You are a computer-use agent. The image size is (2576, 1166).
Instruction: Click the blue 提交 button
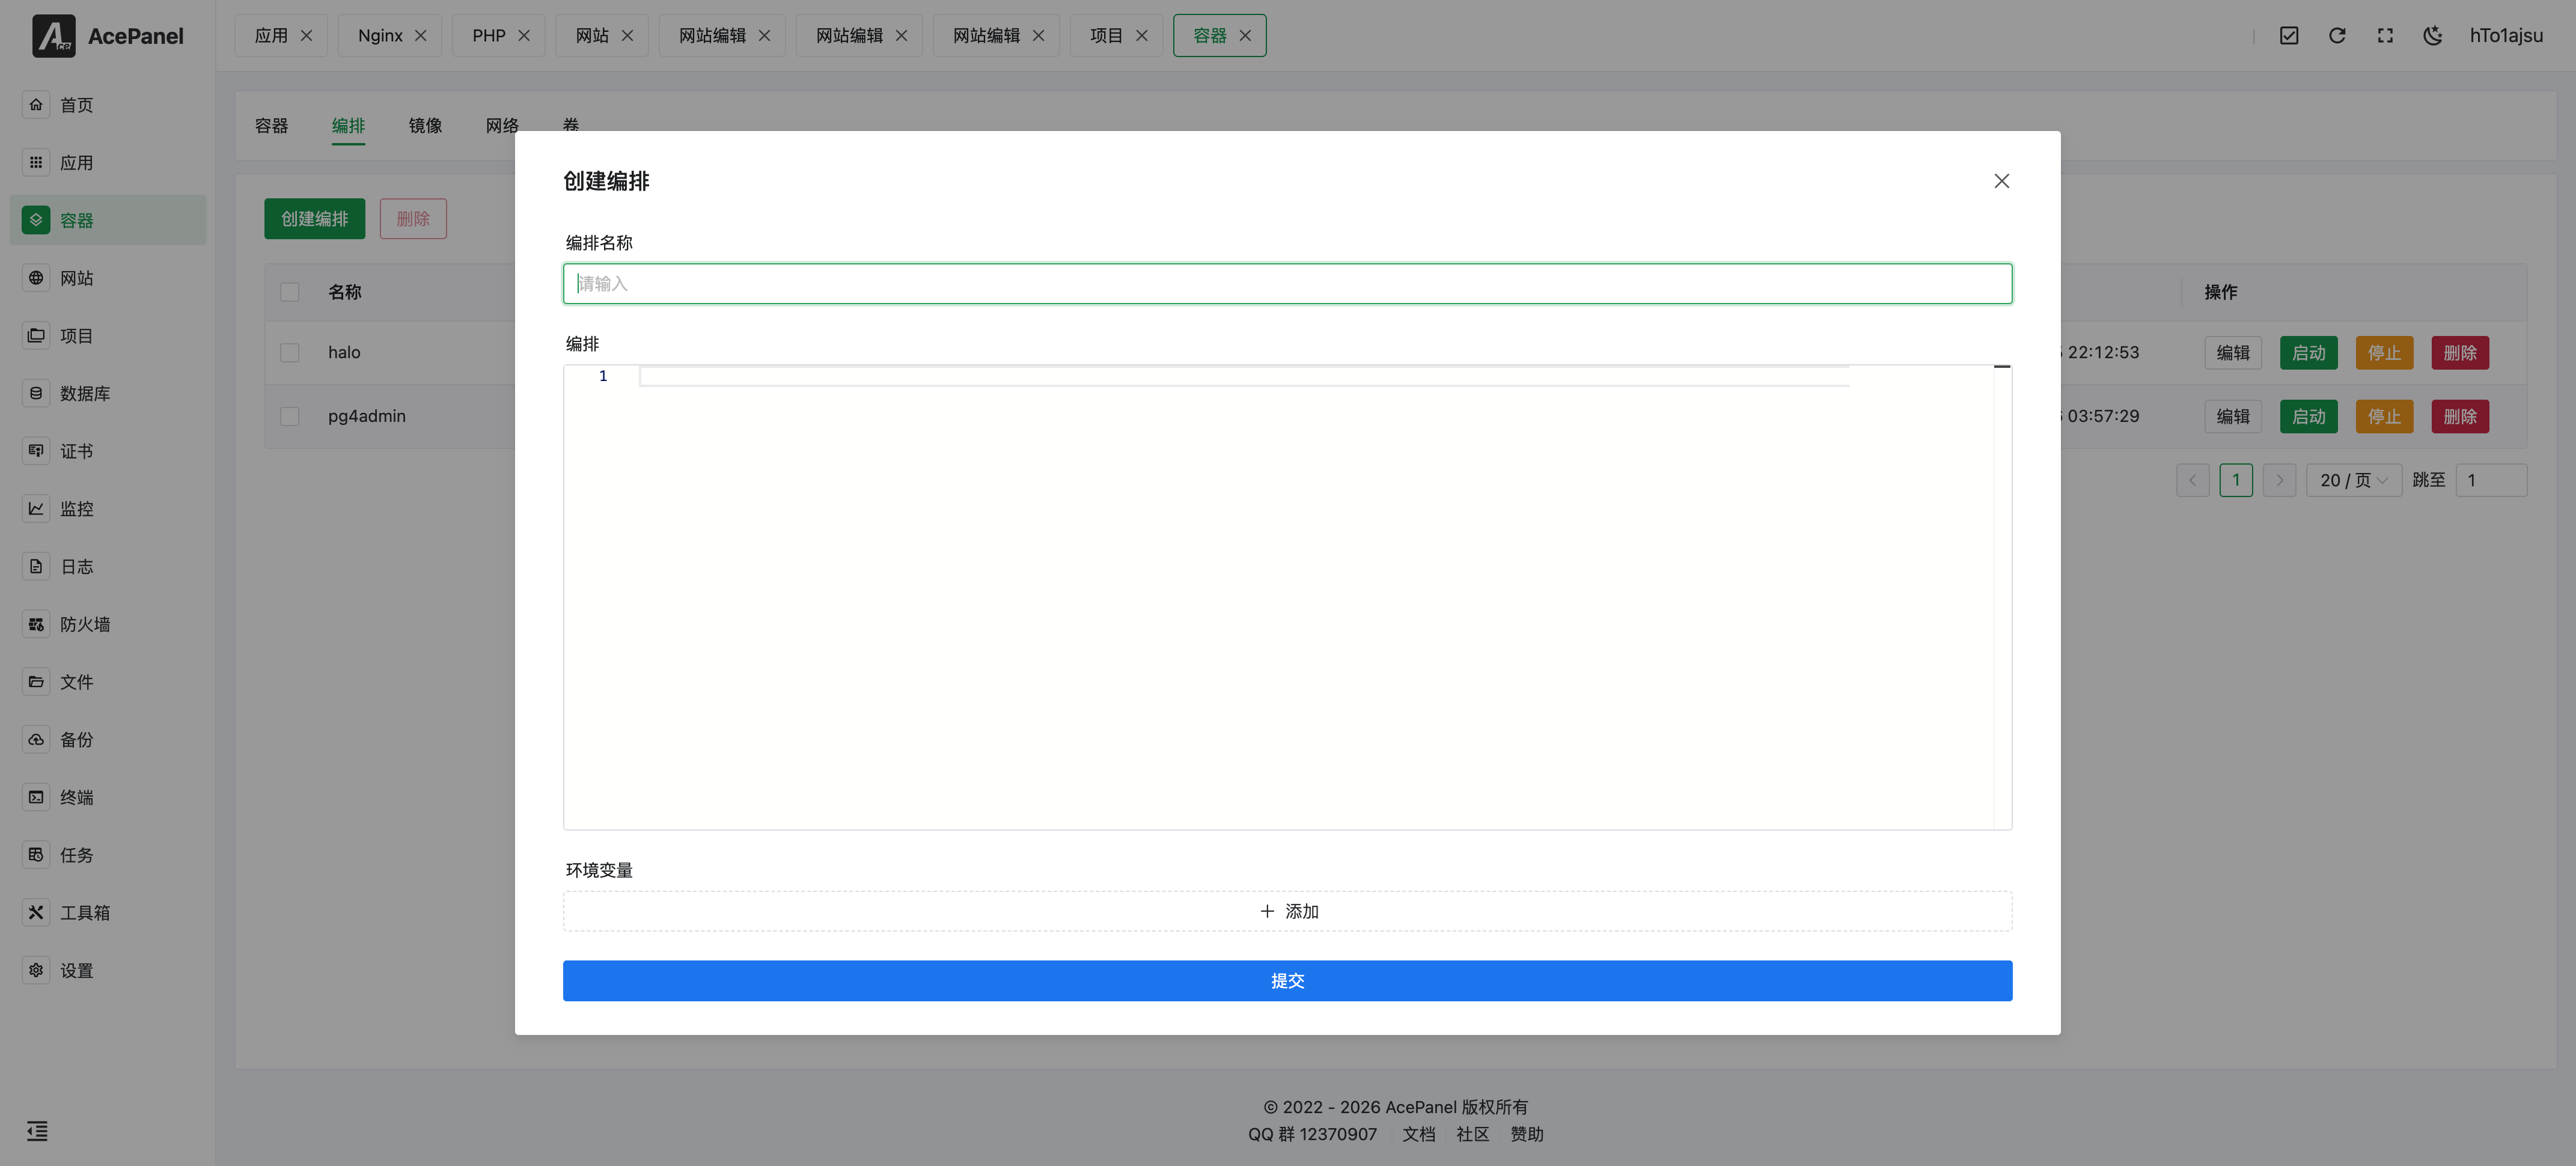tap(1287, 981)
